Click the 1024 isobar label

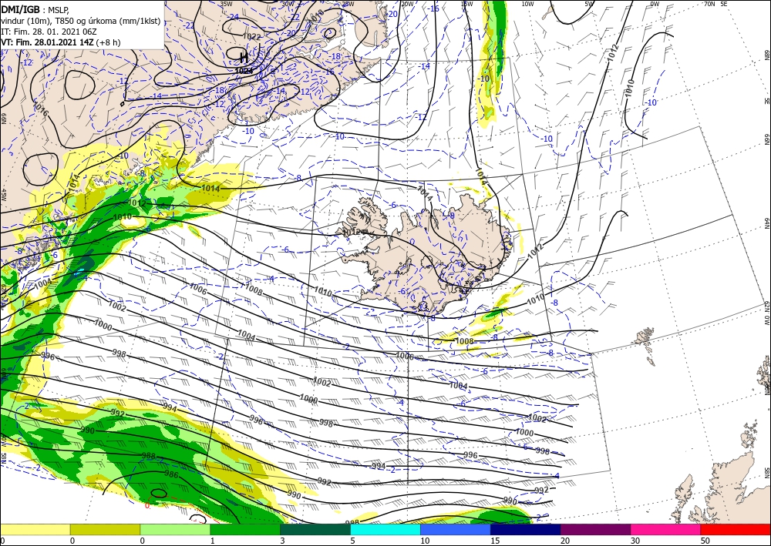[x=244, y=71]
